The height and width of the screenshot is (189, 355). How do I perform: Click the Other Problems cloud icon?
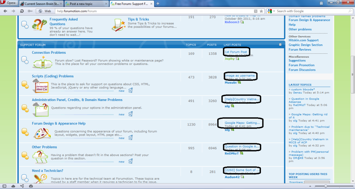tap(40, 157)
